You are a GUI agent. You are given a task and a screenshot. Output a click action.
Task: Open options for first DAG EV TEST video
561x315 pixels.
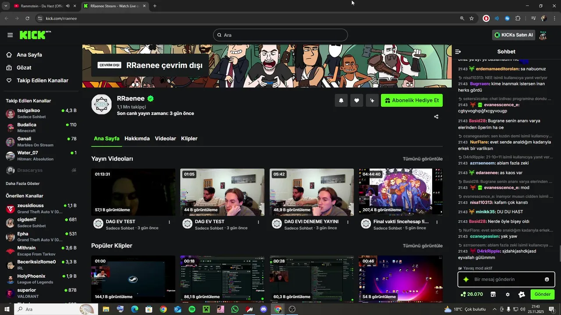point(169,222)
